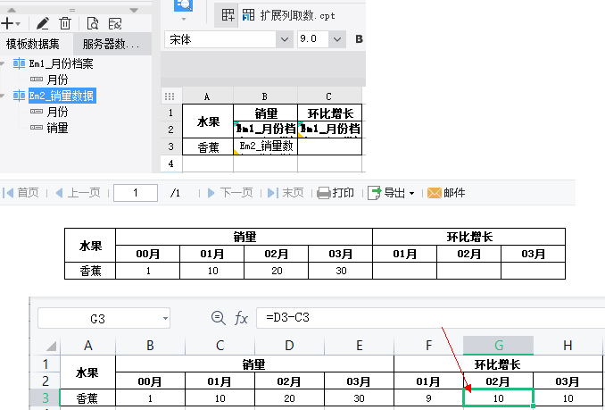The width and height of the screenshot is (605, 410).
Task: Select the 香蕉 cell in the designer
Action: tap(208, 146)
